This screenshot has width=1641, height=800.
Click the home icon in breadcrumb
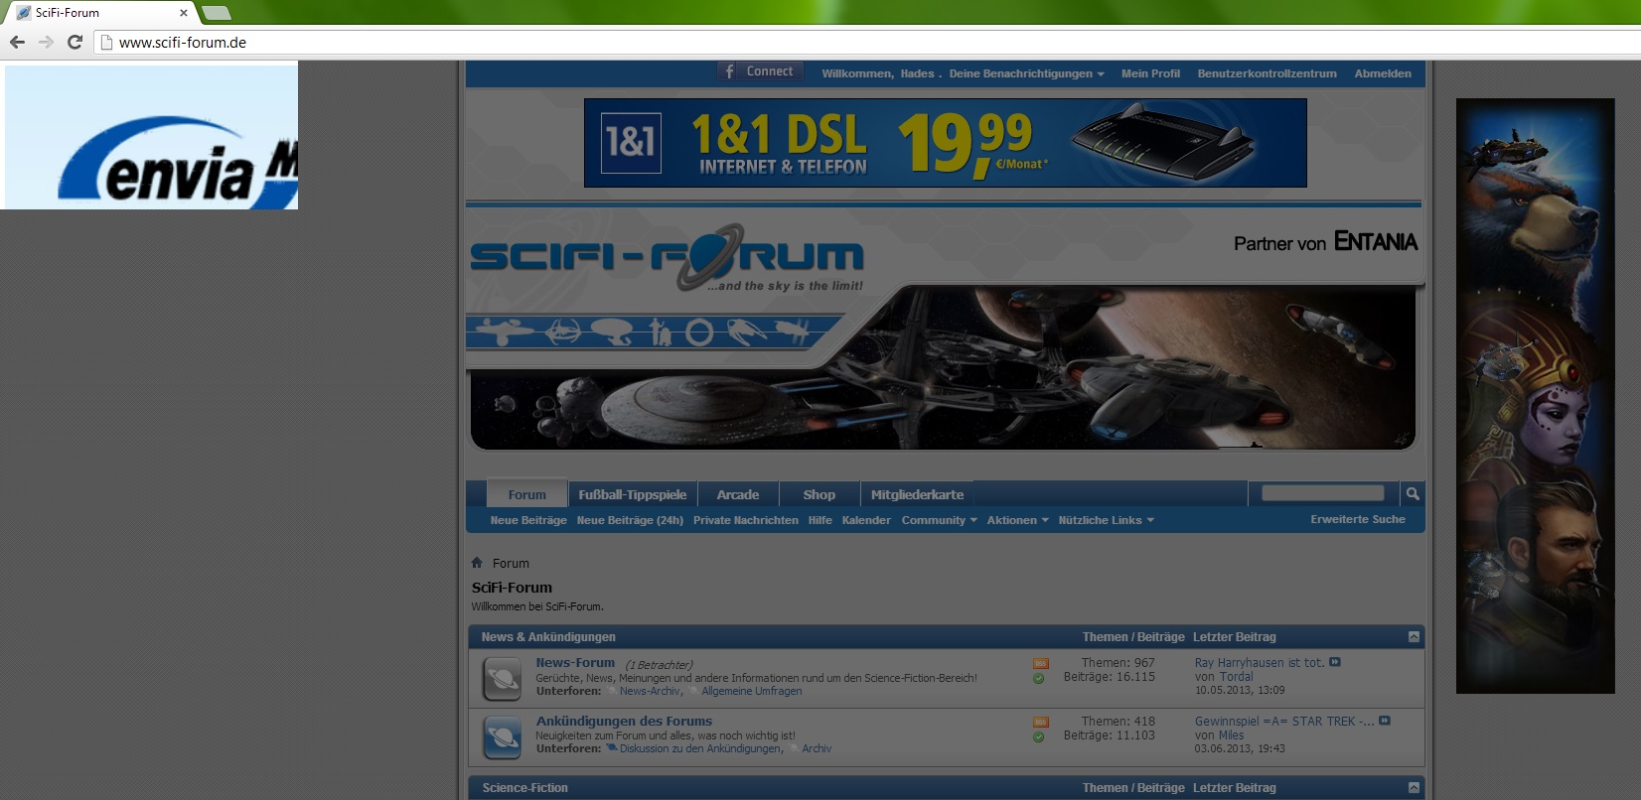477,563
